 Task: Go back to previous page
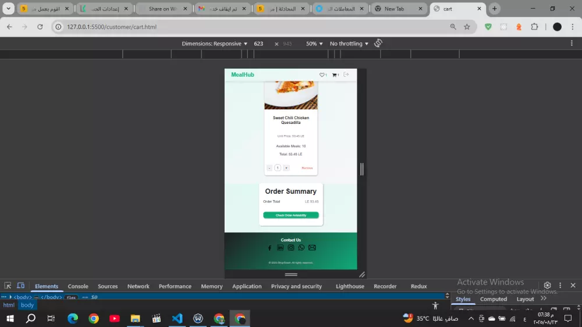pos(10,27)
